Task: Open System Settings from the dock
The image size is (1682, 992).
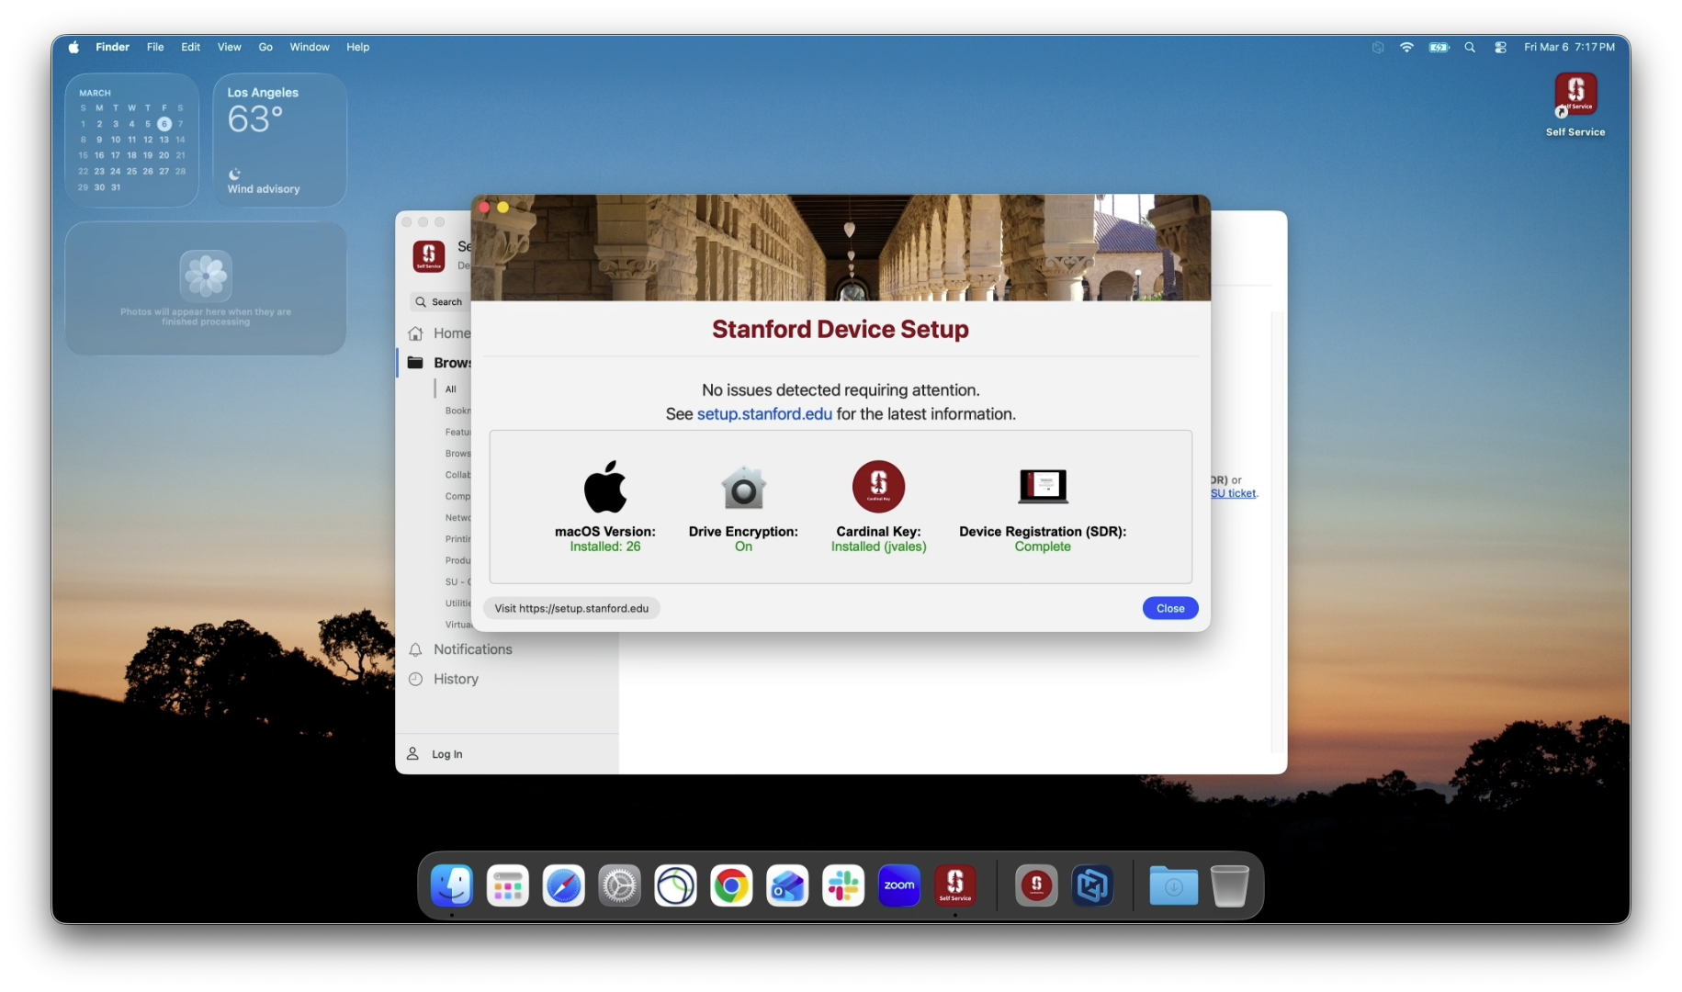Action: click(619, 885)
